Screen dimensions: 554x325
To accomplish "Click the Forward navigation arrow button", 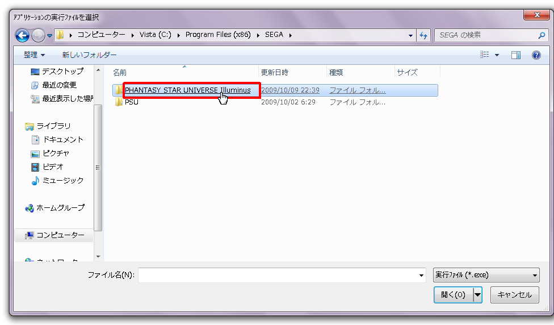I will [38, 35].
